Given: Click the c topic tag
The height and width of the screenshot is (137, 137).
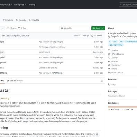Looking at the screenshot, I should 110,41.
